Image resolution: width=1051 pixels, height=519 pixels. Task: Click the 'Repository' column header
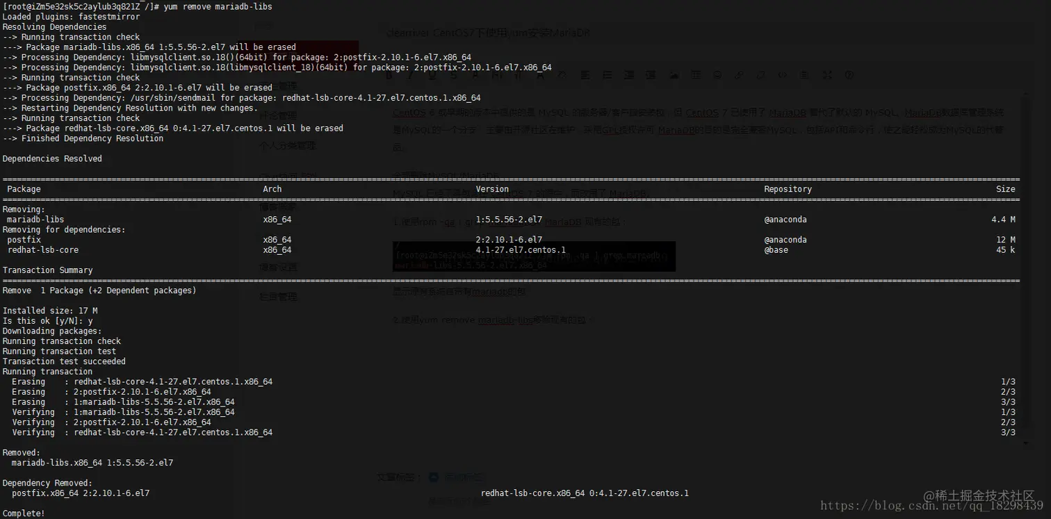(x=788, y=189)
